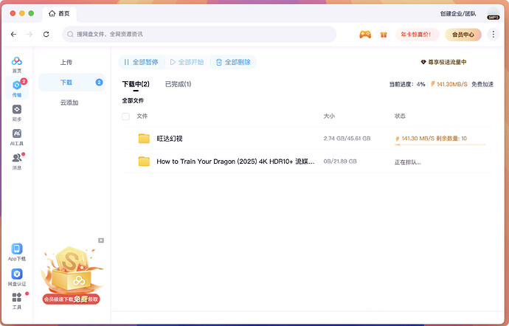Viewport: 509px width, 326px height.
Task: Click the 旺达幻视 file name
Action: coord(170,139)
